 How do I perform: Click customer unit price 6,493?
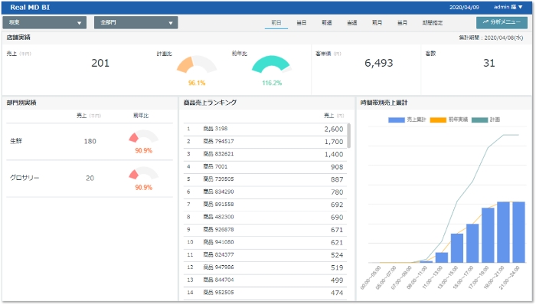point(379,63)
